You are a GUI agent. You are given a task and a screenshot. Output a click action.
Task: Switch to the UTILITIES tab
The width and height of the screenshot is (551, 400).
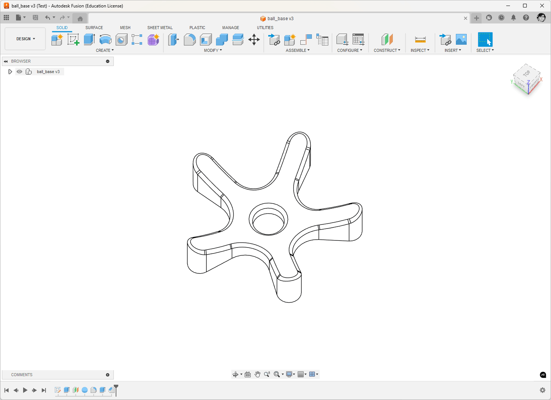pyautogui.click(x=265, y=28)
